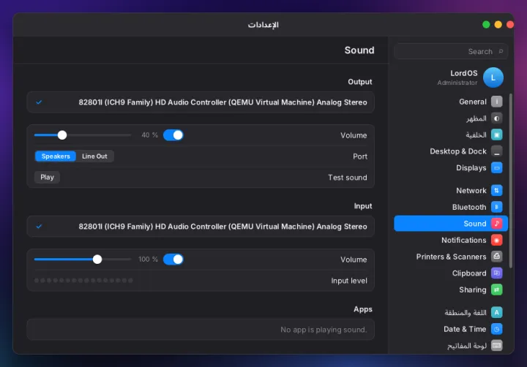Click the Notifications red icon
This screenshot has width=527, height=367.
tap(496, 240)
